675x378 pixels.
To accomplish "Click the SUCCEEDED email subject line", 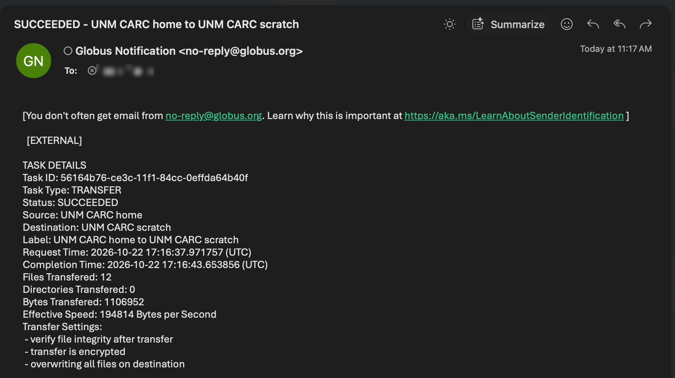I will point(157,24).
